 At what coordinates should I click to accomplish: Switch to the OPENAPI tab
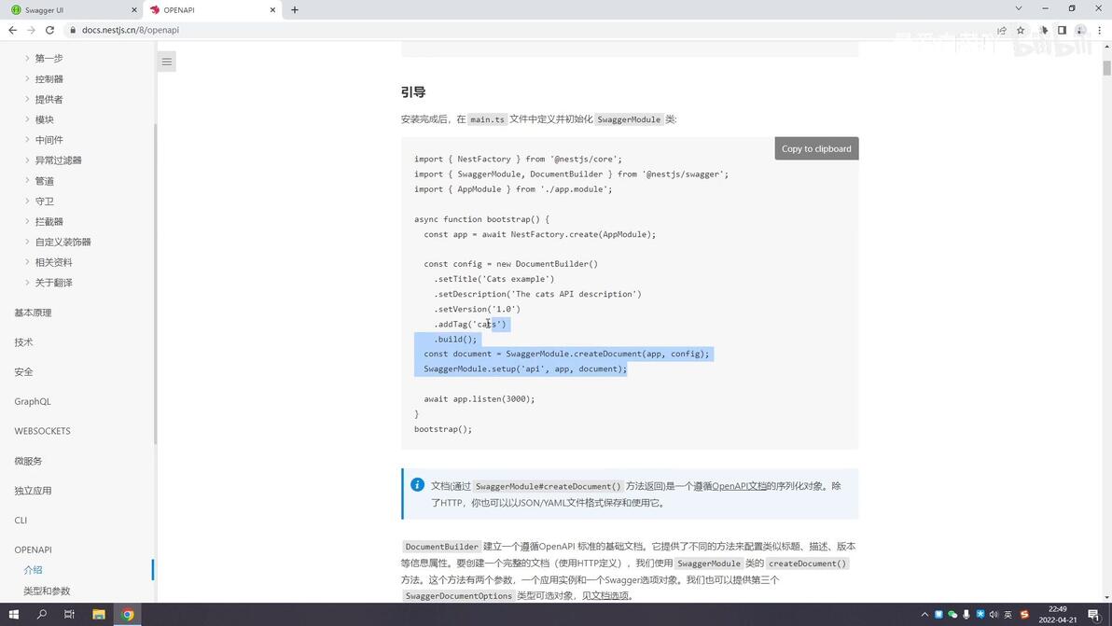(212, 10)
